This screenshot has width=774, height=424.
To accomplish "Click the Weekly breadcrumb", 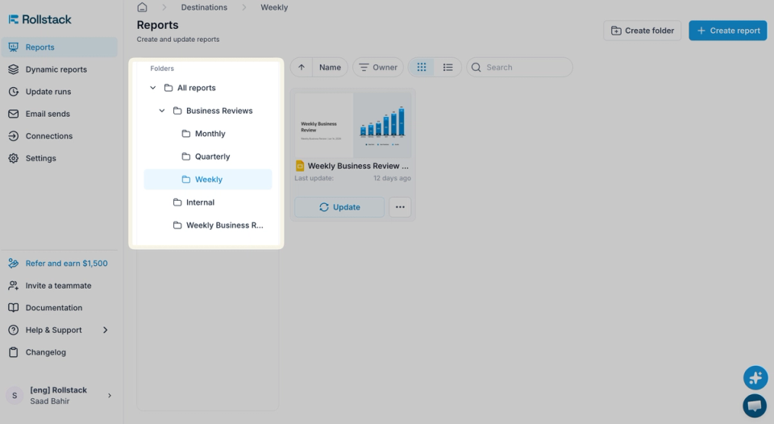I will pos(274,7).
